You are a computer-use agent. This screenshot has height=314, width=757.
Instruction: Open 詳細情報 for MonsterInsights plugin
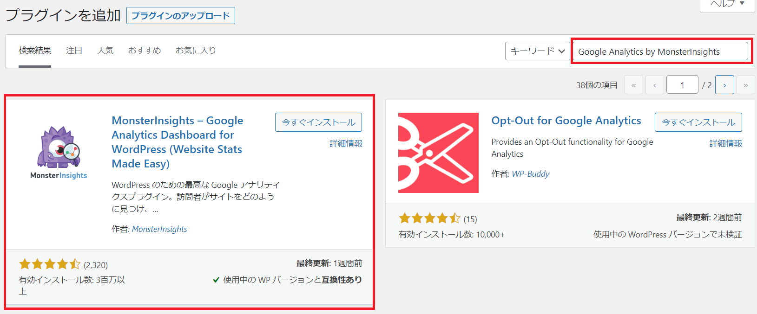(x=345, y=143)
